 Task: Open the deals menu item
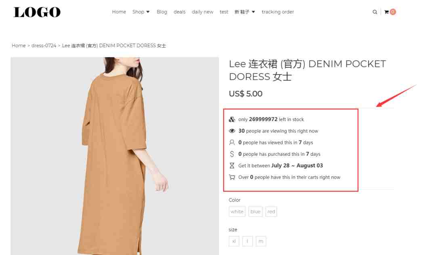(179, 12)
